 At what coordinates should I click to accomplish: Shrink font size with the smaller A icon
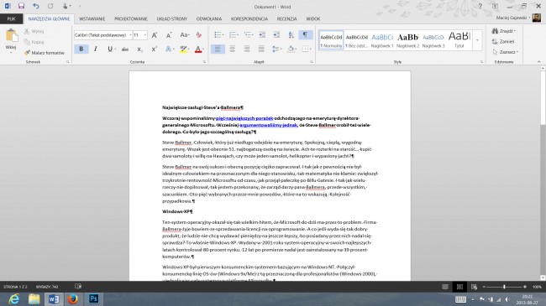169,34
